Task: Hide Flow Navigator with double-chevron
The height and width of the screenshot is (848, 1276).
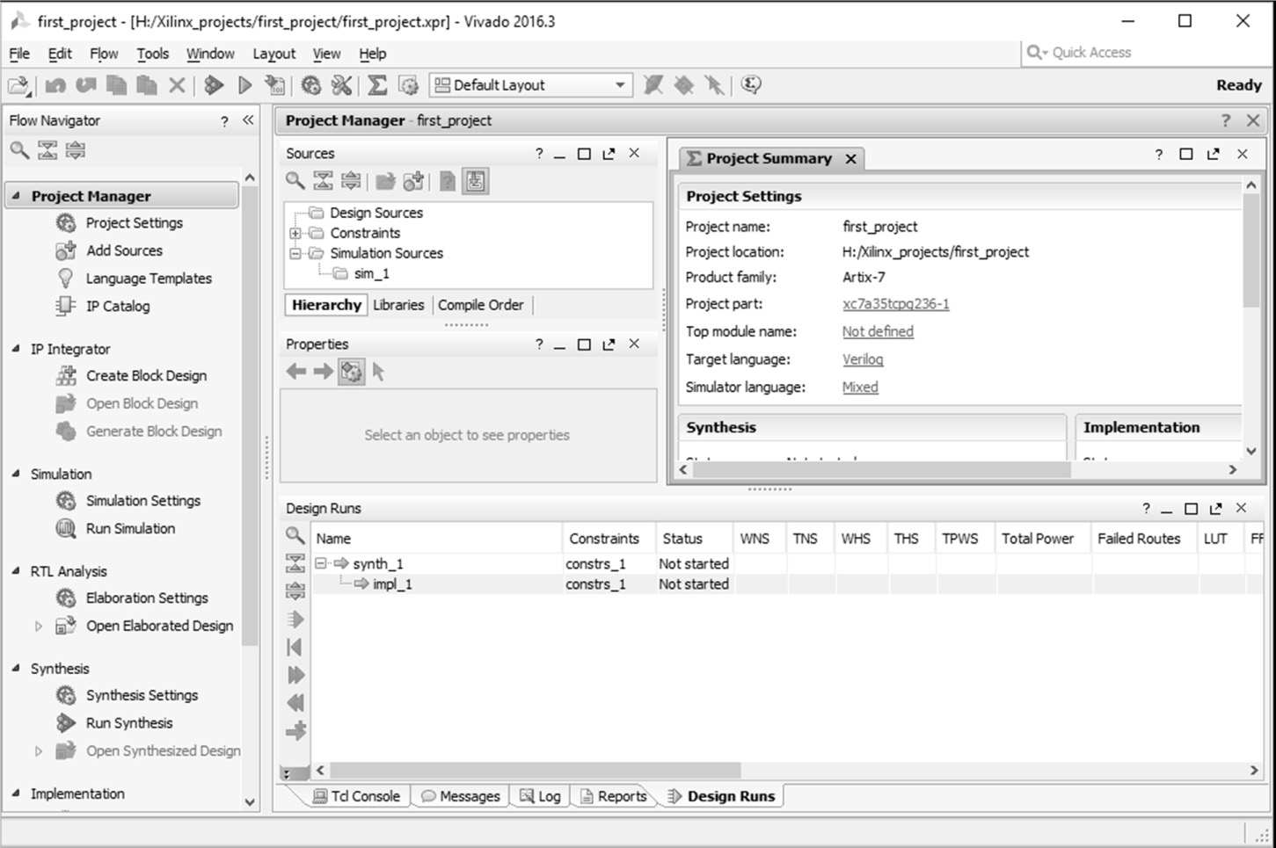Action: point(248,120)
